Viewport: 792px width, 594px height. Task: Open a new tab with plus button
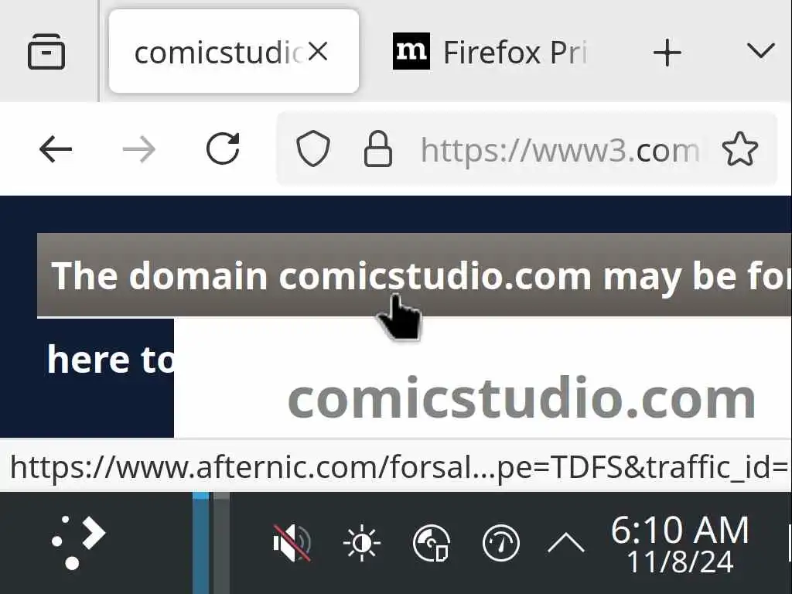(667, 52)
